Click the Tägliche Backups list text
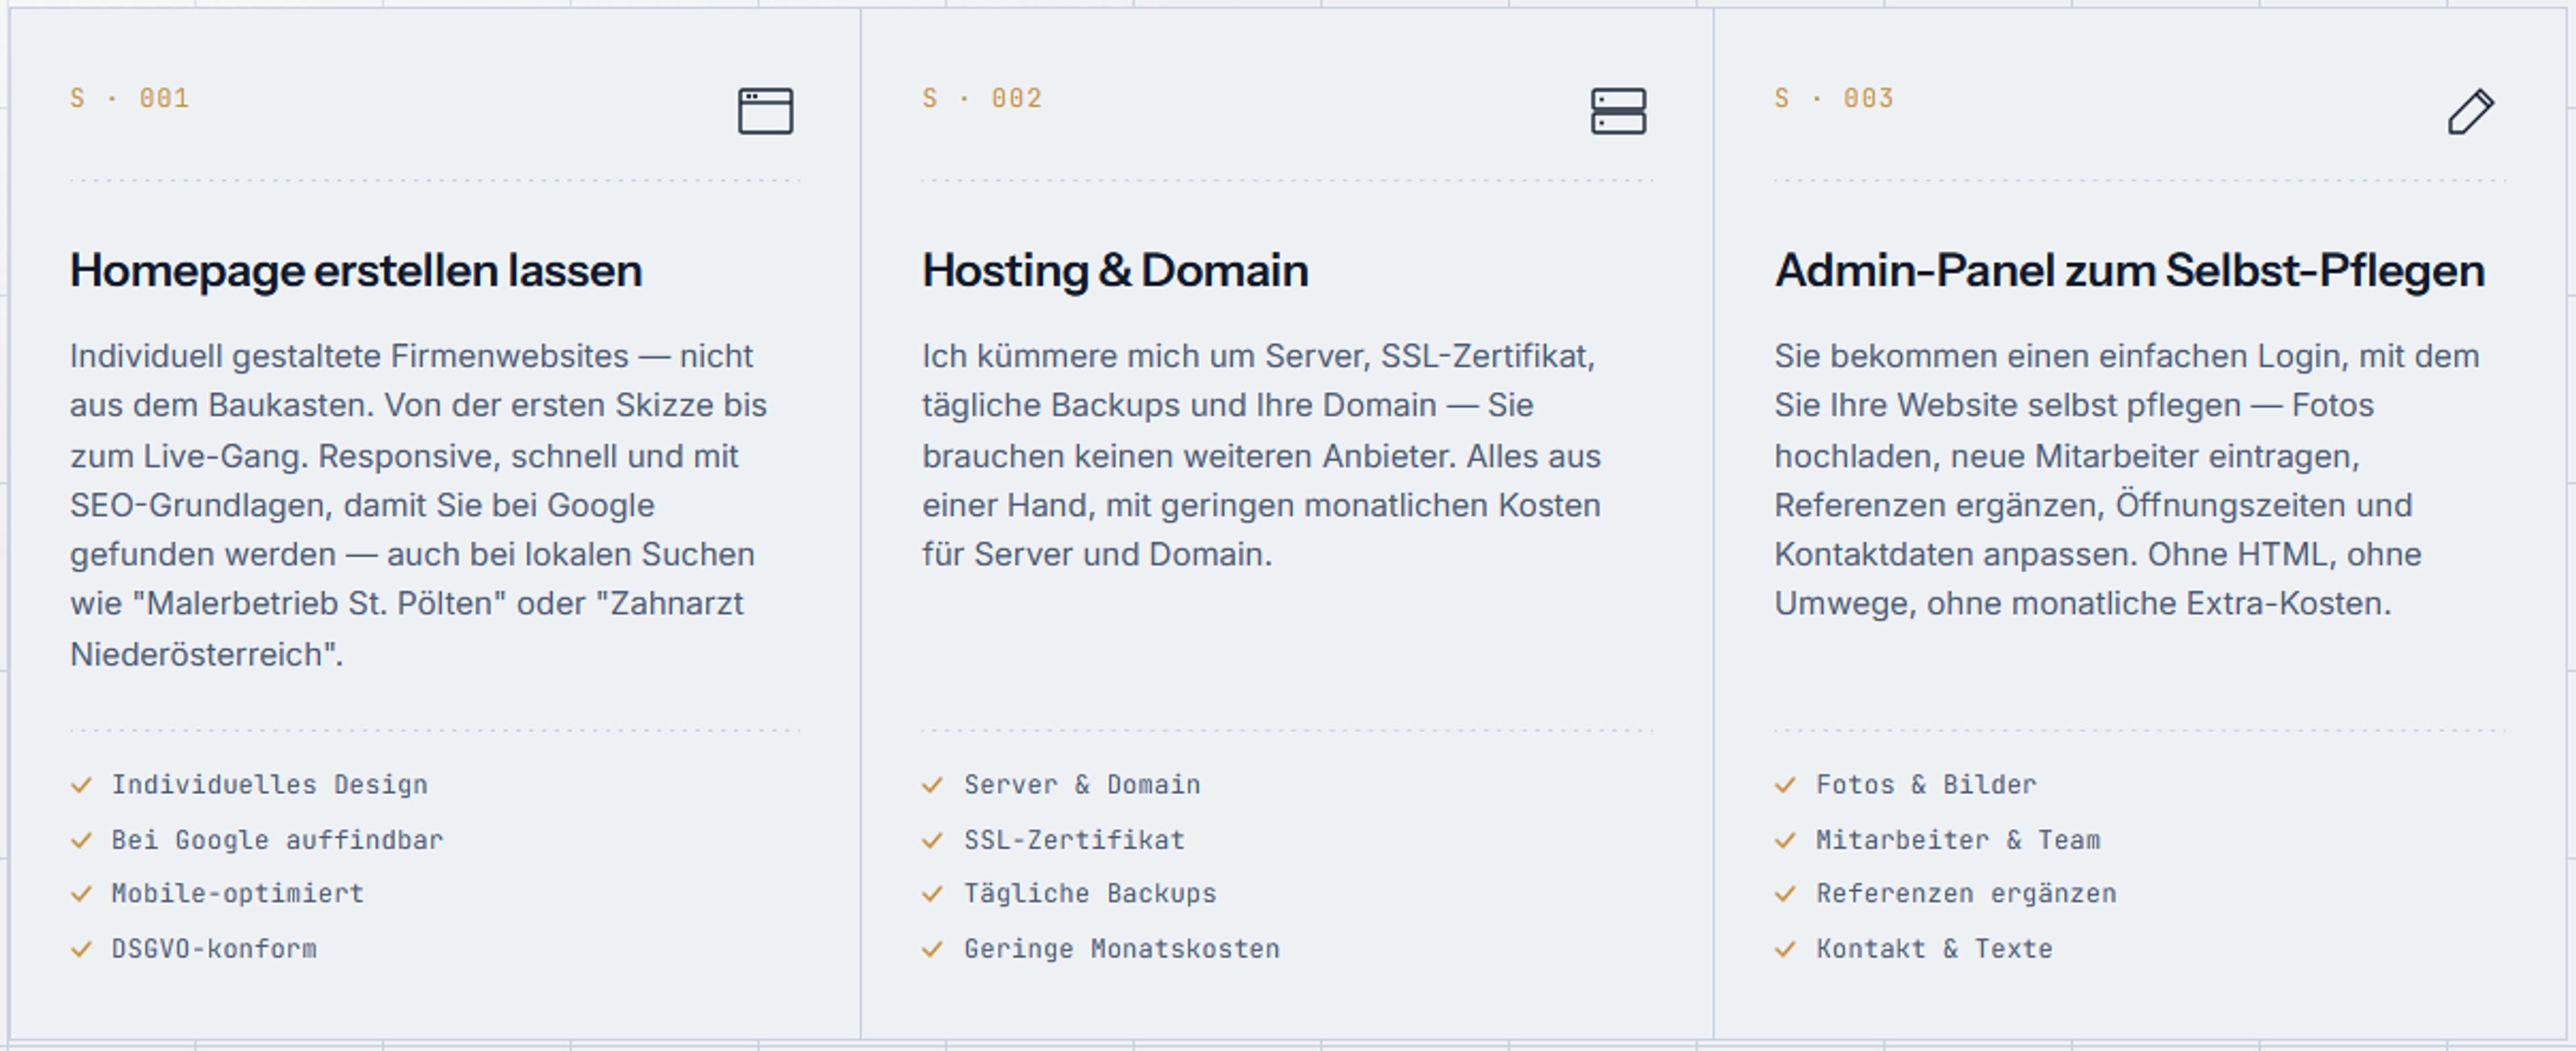 point(1090,894)
